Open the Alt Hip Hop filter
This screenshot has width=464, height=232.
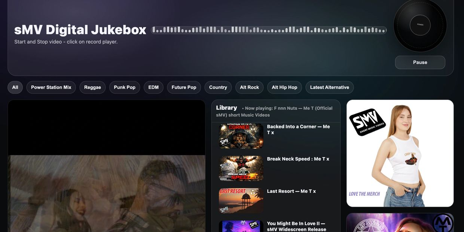coord(284,87)
